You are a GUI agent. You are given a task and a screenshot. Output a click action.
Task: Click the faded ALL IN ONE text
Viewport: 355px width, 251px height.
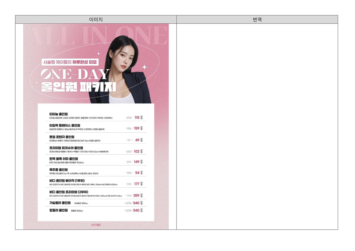[x=96, y=35]
